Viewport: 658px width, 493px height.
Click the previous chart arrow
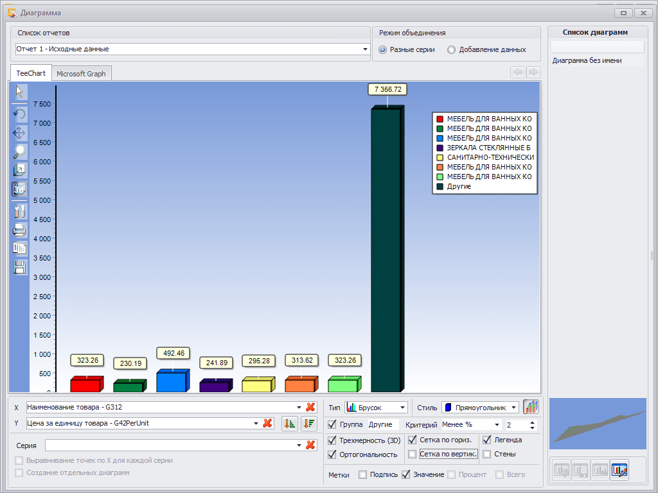518,72
